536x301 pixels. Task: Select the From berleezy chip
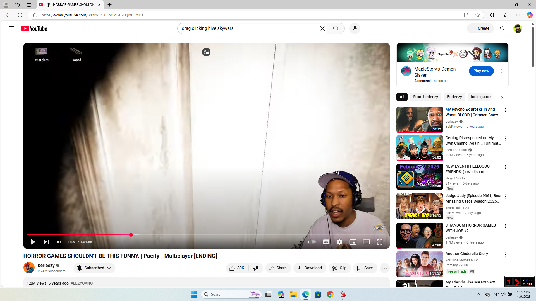pos(425,97)
